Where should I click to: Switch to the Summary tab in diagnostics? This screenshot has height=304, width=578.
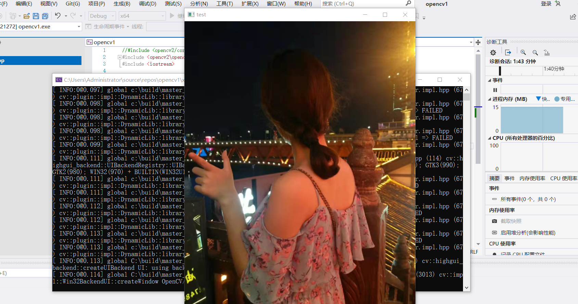pyautogui.click(x=494, y=178)
